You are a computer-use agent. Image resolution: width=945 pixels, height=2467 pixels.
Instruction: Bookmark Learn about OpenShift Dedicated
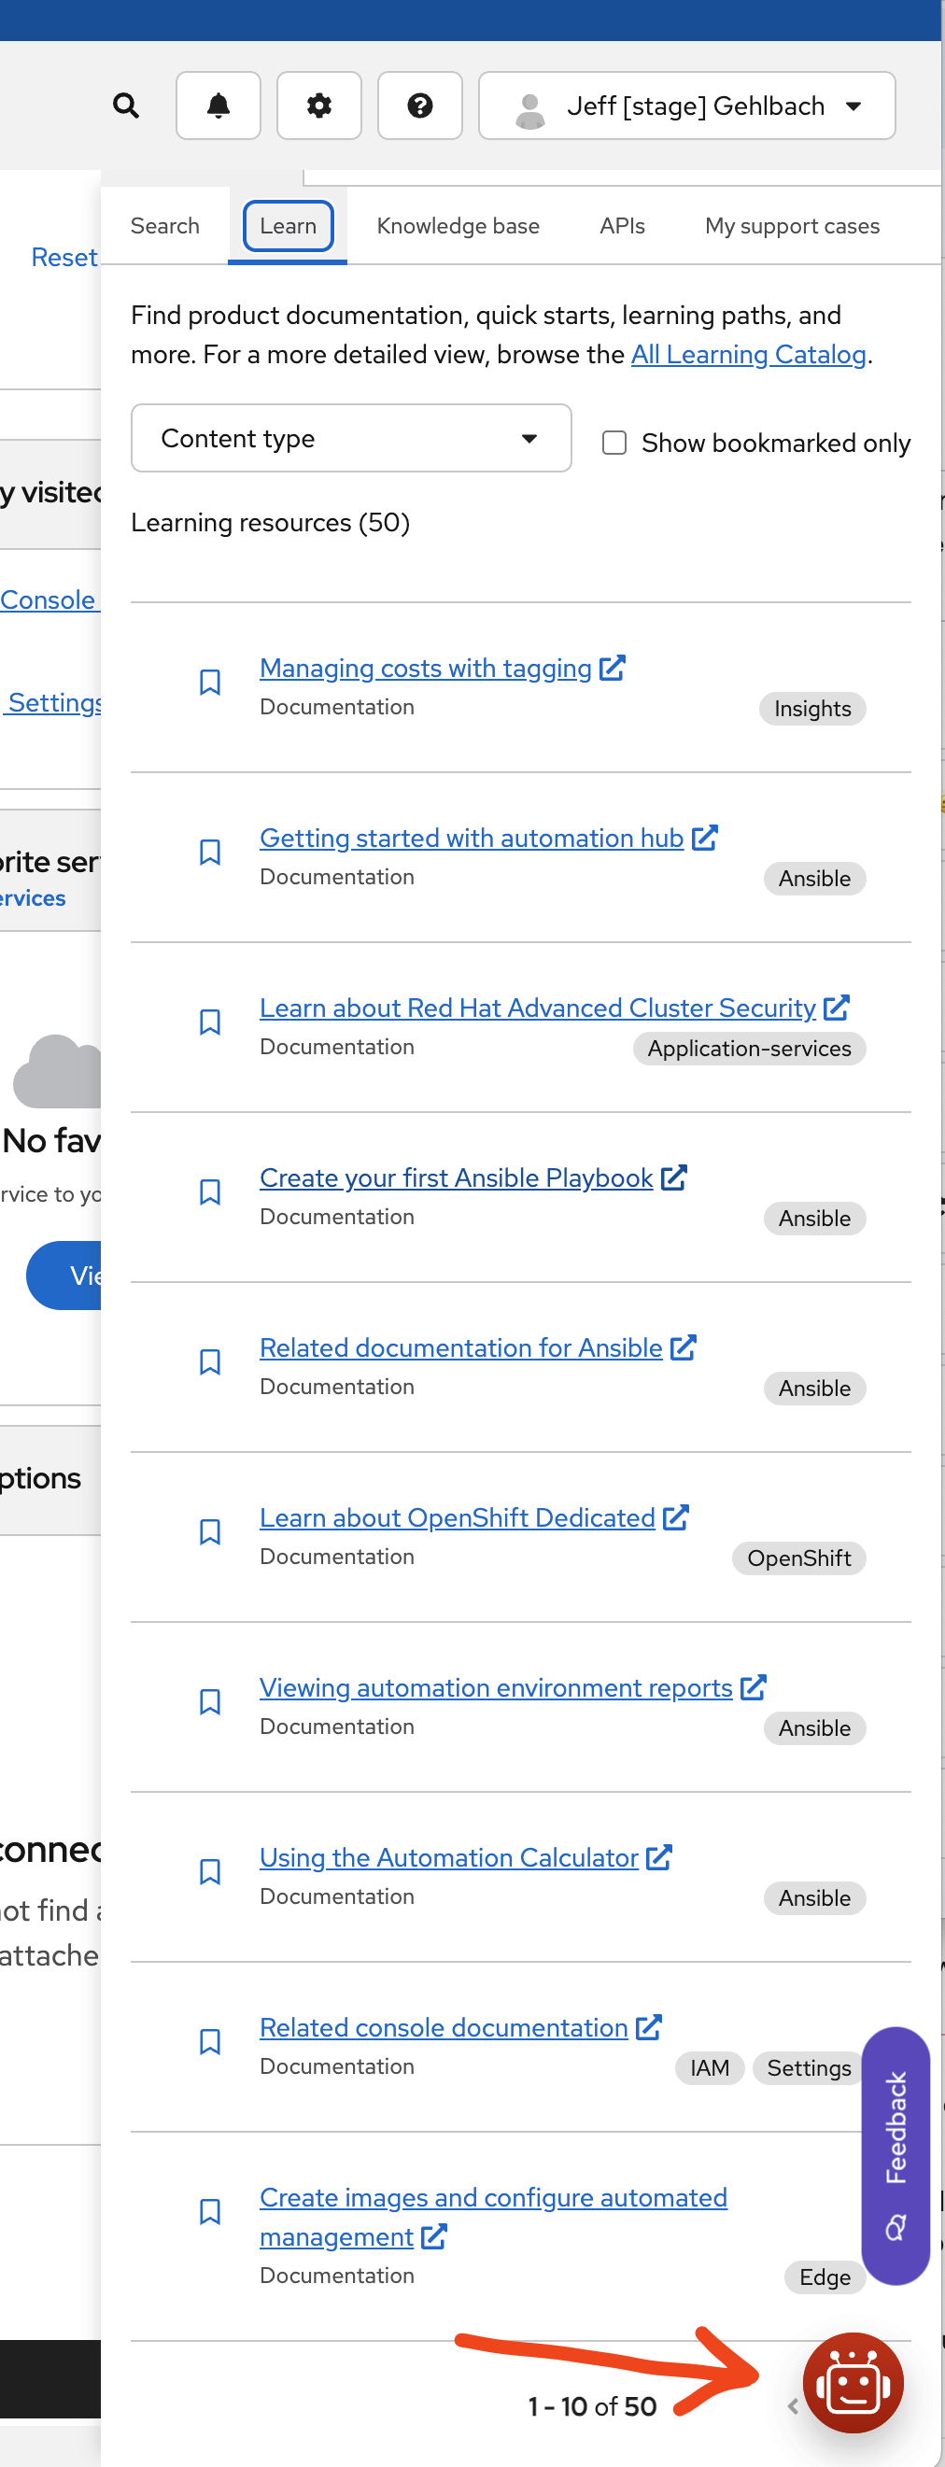tap(210, 1532)
